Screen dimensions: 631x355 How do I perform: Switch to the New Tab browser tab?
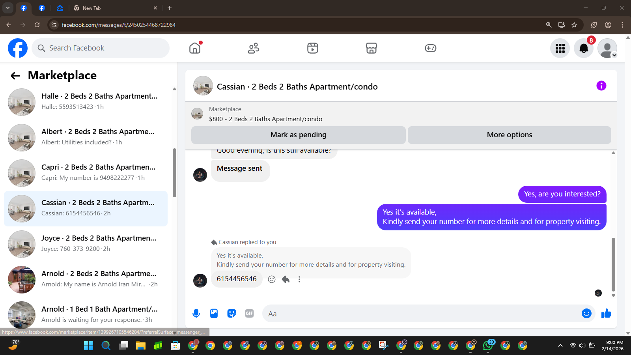[115, 8]
